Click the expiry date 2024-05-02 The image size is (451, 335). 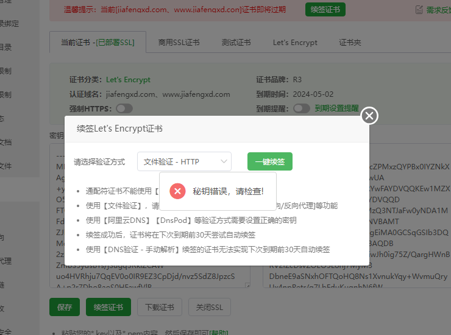click(x=313, y=94)
